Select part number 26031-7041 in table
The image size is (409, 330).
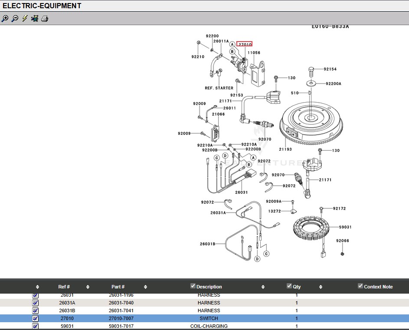(x=121, y=311)
